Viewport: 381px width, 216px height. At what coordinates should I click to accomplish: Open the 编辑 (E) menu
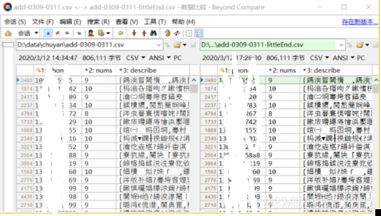click(70, 22)
